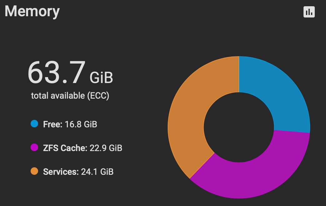
Task: Click the 24.1 GiB value in legend
Action: (x=97, y=172)
